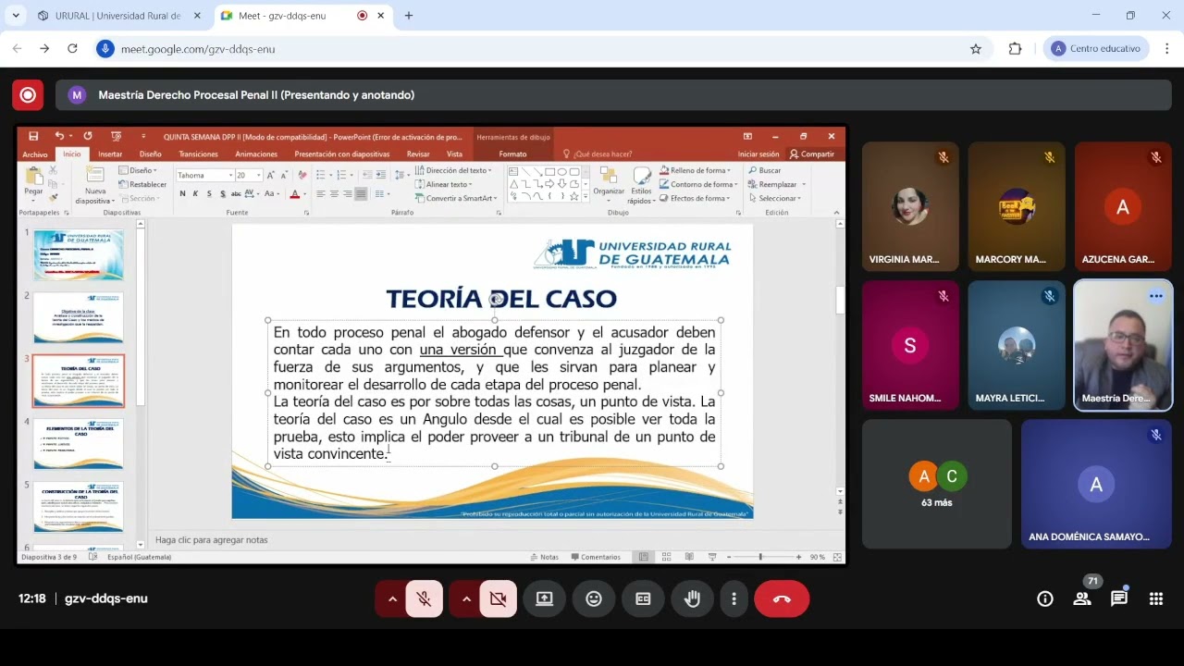
Task: Toggle bold N formatting button
Action: pyautogui.click(x=182, y=193)
